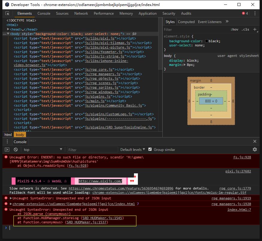The width and height of the screenshot is (262, 241).
Task: Toggle the :hov element state option
Action: 234,29
